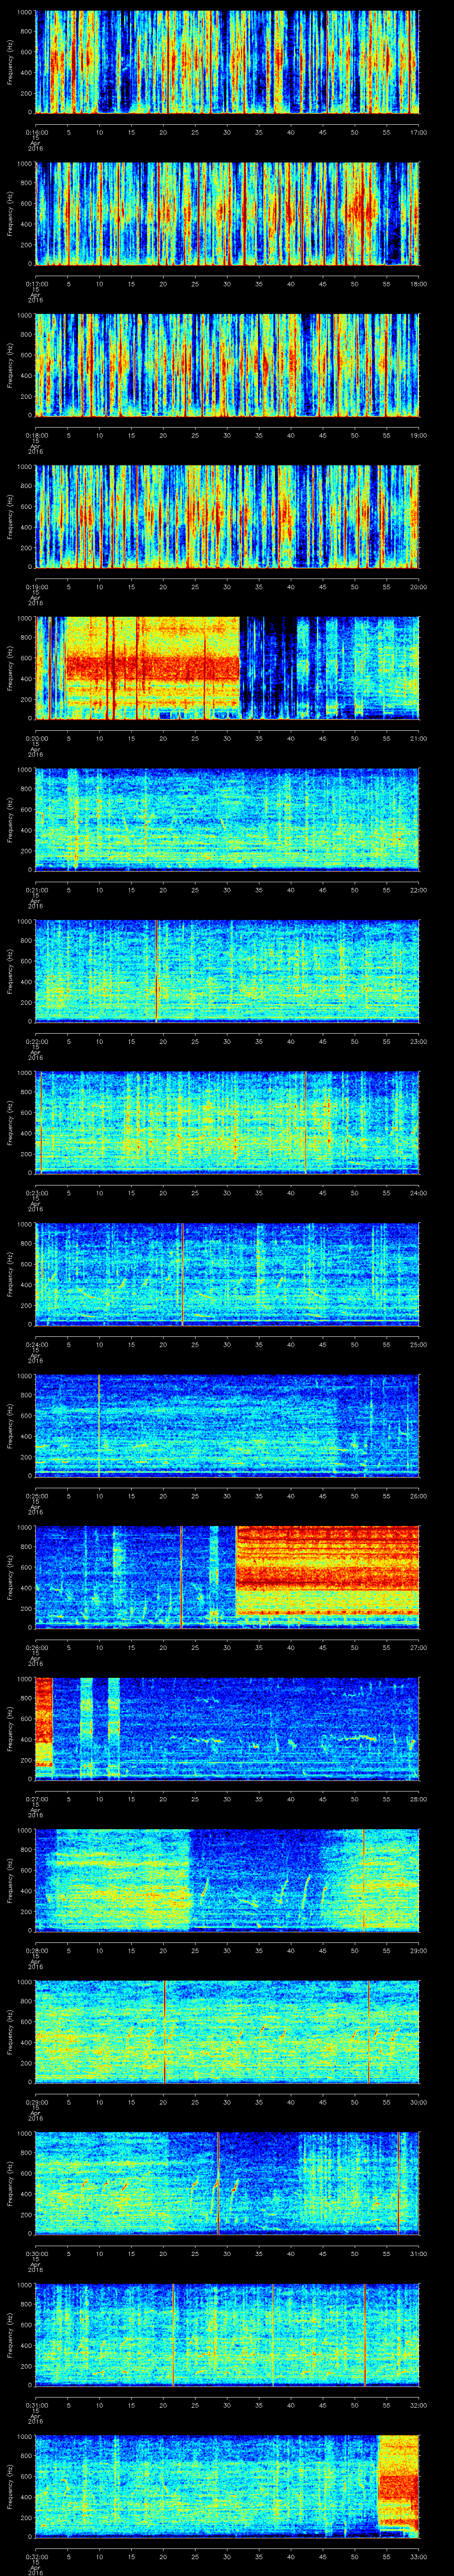Select the 21:00 end time label
The image size is (454, 2576).
pos(419,738)
